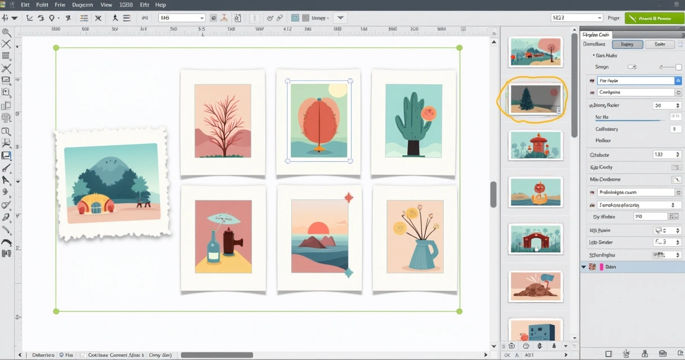Toggle the red eye icon beside Pratinigea cuam

[x=592, y=192]
